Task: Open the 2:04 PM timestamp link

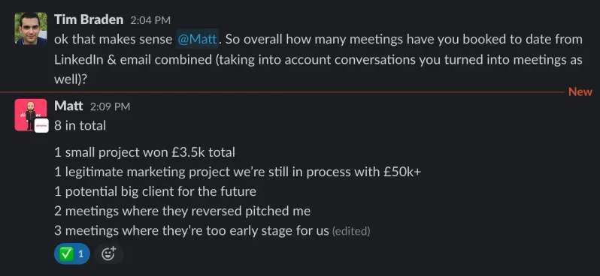Action: (x=150, y=20)
